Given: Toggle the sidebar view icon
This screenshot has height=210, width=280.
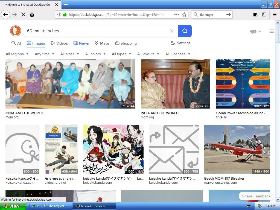Looking at the screenshot, I should click(264, 15).
